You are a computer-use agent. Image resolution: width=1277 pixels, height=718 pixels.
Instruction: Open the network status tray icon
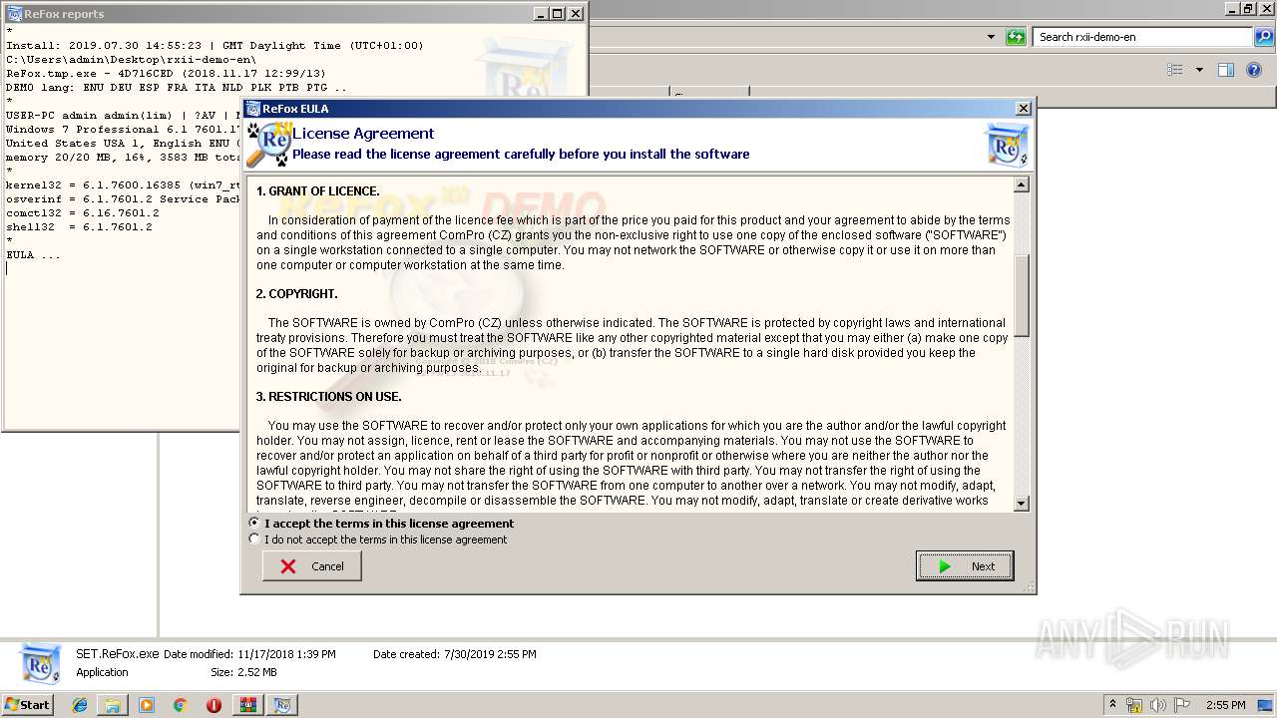pyautogui.click(x=1134, y=705)
